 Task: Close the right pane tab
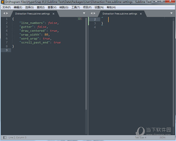(141, 14)
